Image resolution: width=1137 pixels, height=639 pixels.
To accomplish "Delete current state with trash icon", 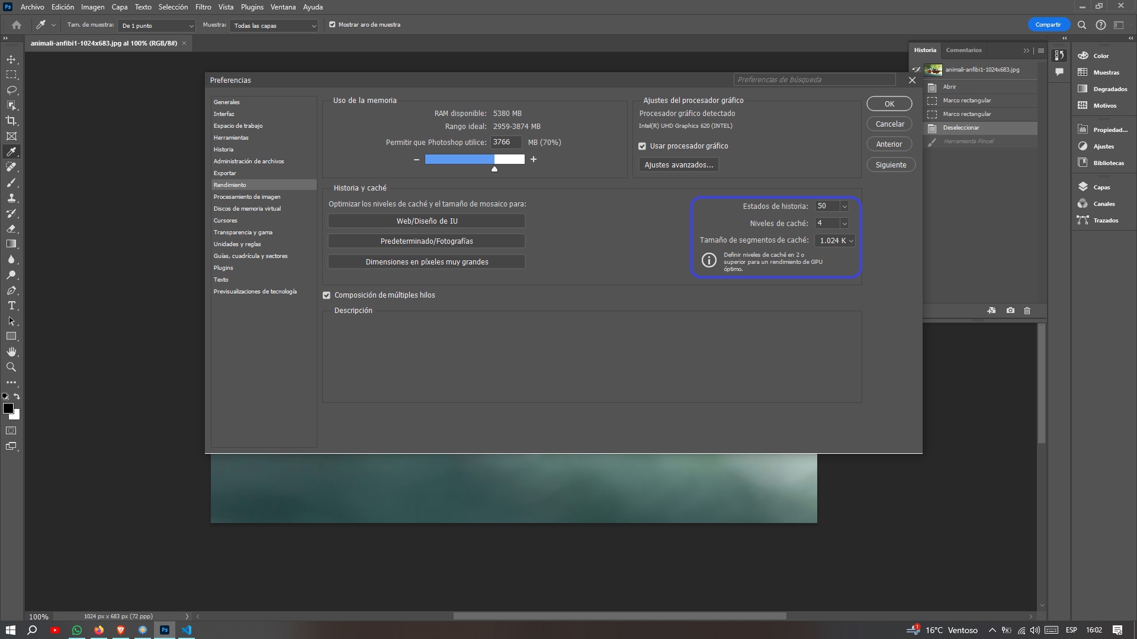I will pos(1027,311).
